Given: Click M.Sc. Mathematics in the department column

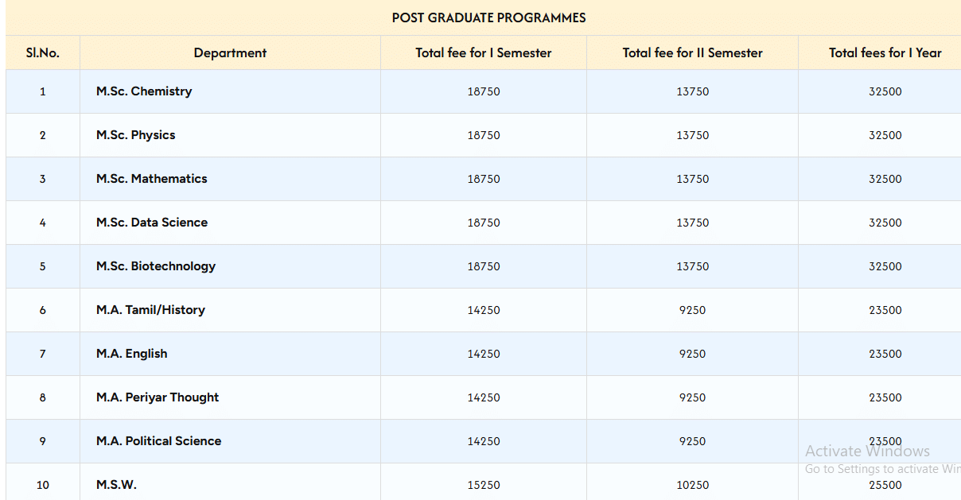Looking at the screenshot, I should [x=152, y=179].
